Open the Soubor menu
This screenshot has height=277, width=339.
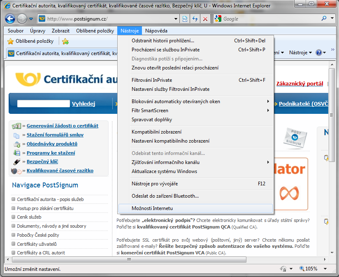(16, 31)
